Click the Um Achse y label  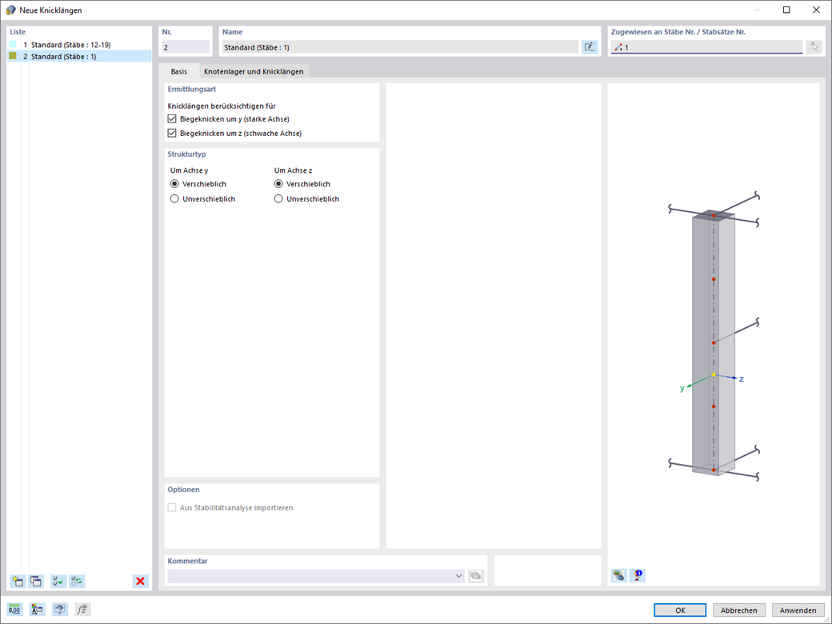190,170
